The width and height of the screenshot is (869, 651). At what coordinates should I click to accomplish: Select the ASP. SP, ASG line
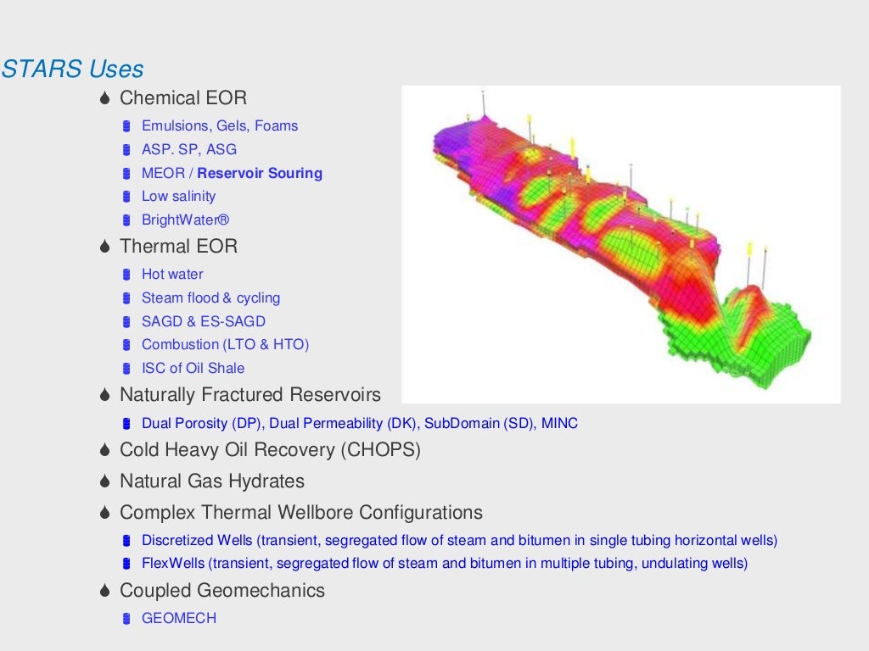point(189,149)
